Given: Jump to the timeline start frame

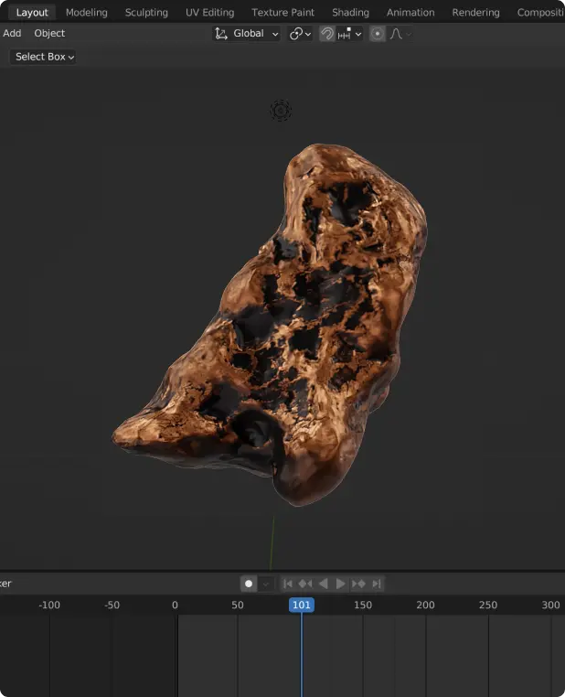Looking at the screenshot, I should [287, 584].
